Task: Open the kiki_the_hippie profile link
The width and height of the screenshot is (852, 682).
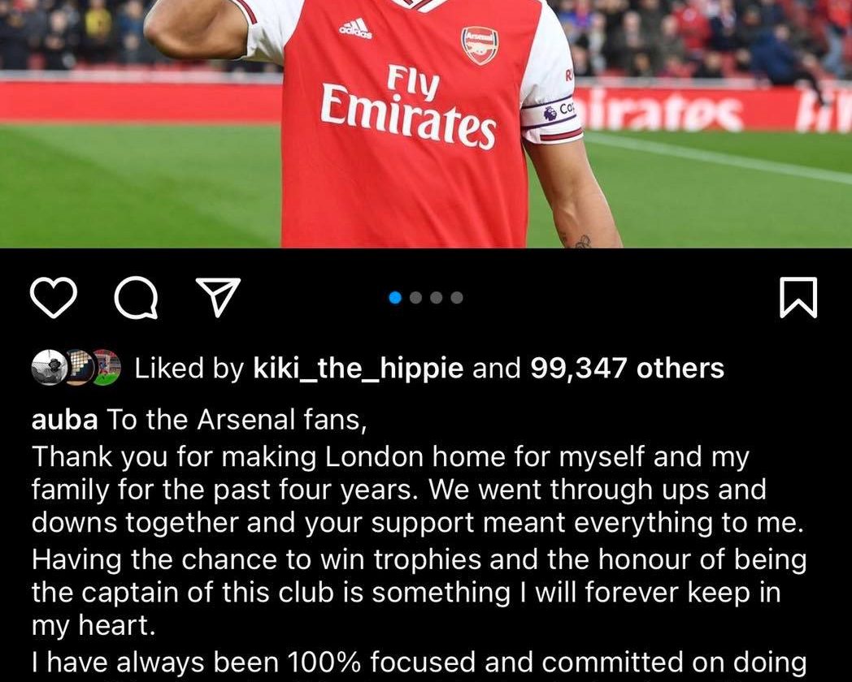Action: coord(359,369)
